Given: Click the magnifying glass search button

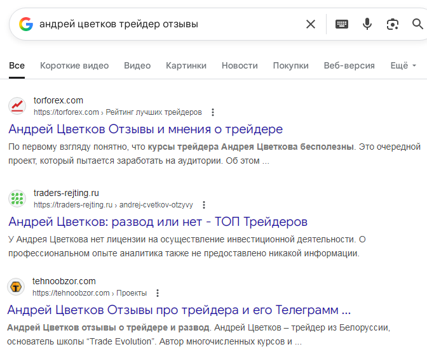Looking at the screenshot, I should pyautogui.click(x=417, y=24).
